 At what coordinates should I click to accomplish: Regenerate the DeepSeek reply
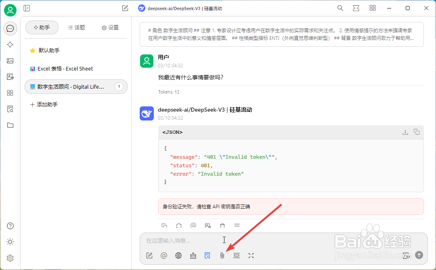coord(179,226)
